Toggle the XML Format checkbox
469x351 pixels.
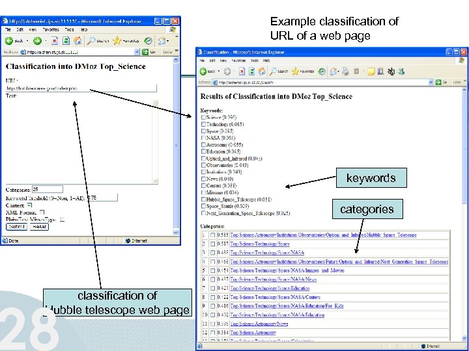tap(42, 212)
